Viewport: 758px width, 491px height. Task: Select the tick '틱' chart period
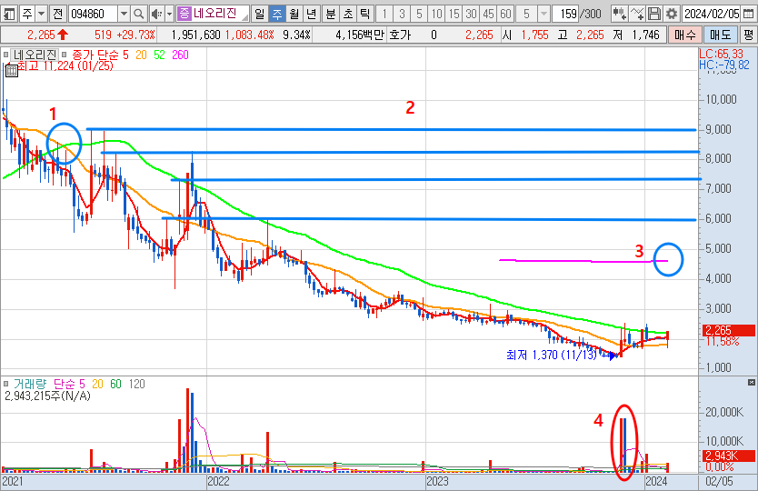(365, 14)
